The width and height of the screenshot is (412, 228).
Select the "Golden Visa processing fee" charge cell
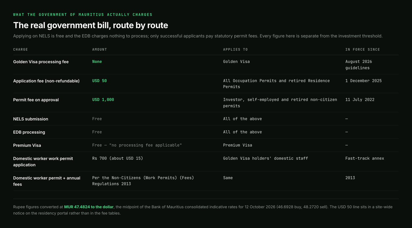tap(41, 62)
